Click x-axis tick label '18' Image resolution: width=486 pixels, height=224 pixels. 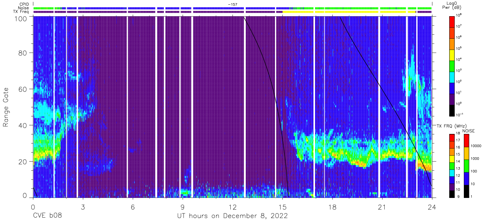point(332,207)
